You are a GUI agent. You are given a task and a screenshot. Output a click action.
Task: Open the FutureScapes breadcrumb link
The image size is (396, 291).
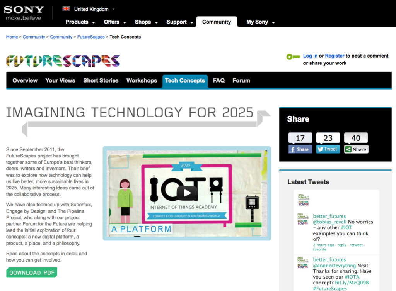[91, 37]
